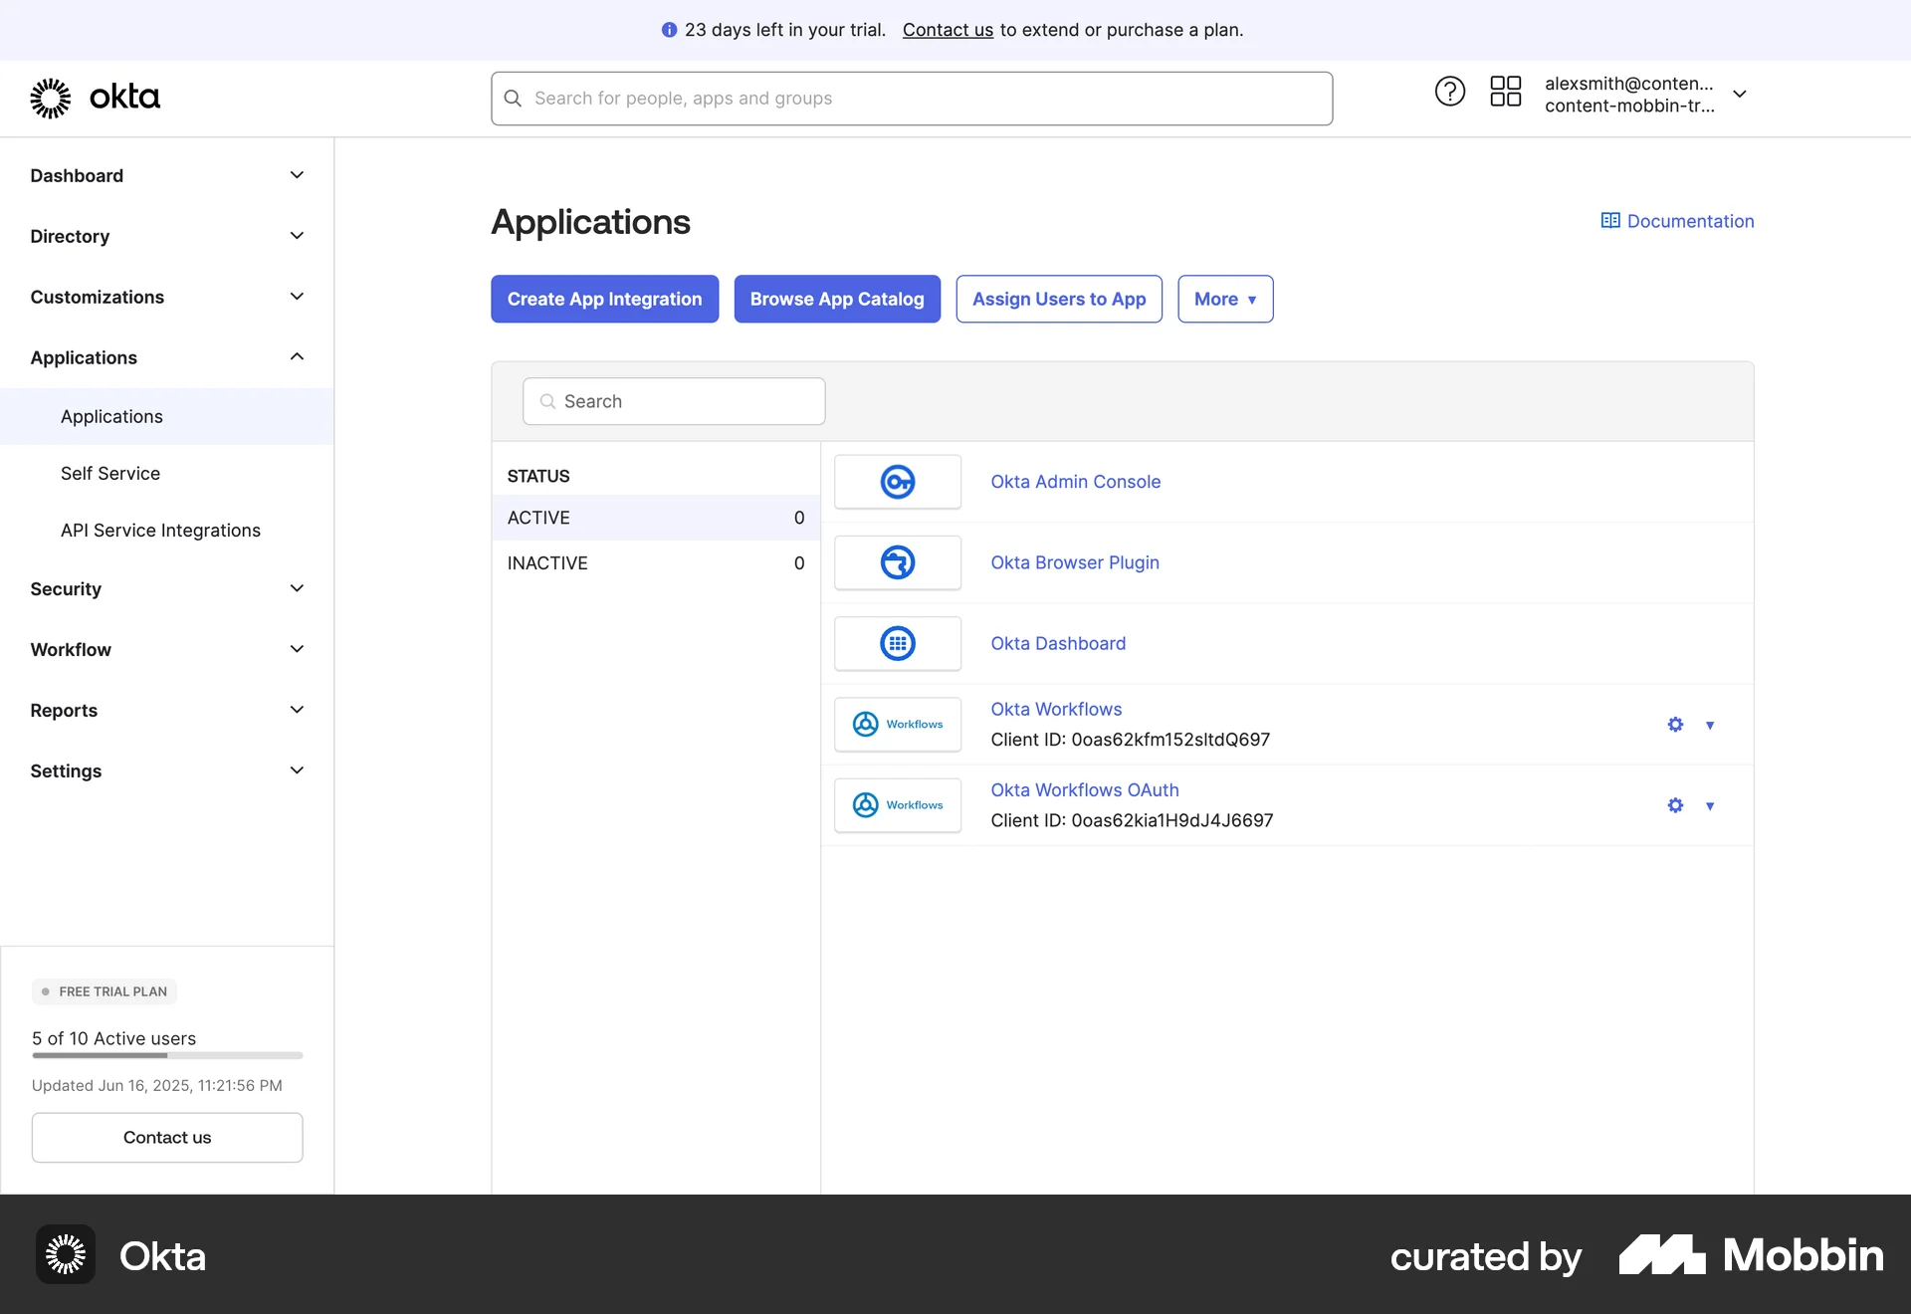Click the Create App Integration button
Screen dimensions: 1911x1314
[604, 299]
